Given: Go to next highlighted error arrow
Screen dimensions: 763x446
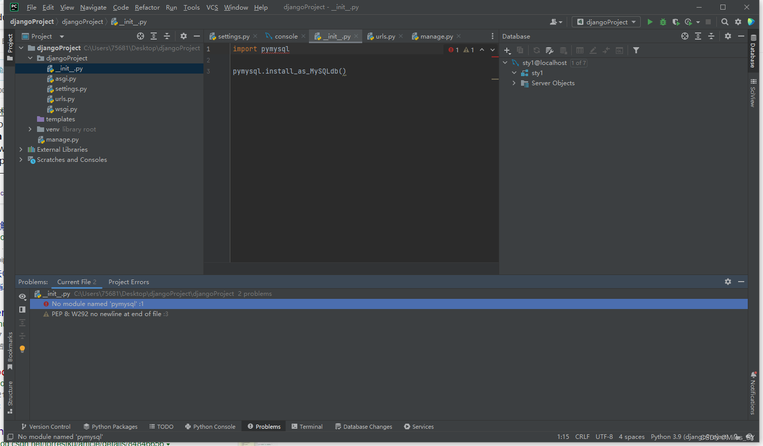Looking at the screenshot, I should click(x=492, y=50).
